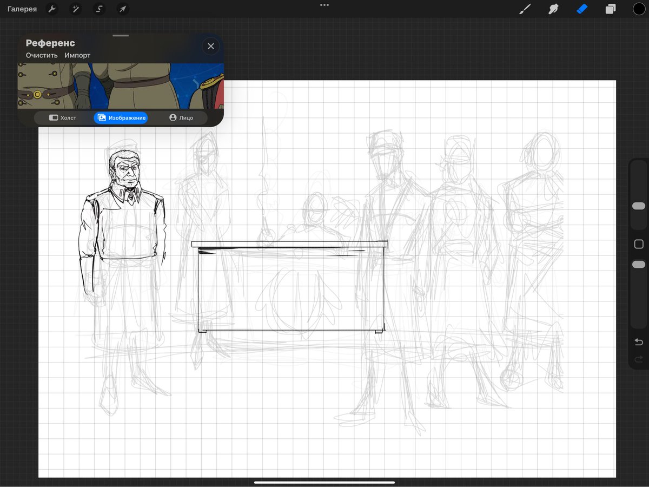649x487 pixels.
Task: Open the Actions wrench menu
Action: (x=52, y=9)
